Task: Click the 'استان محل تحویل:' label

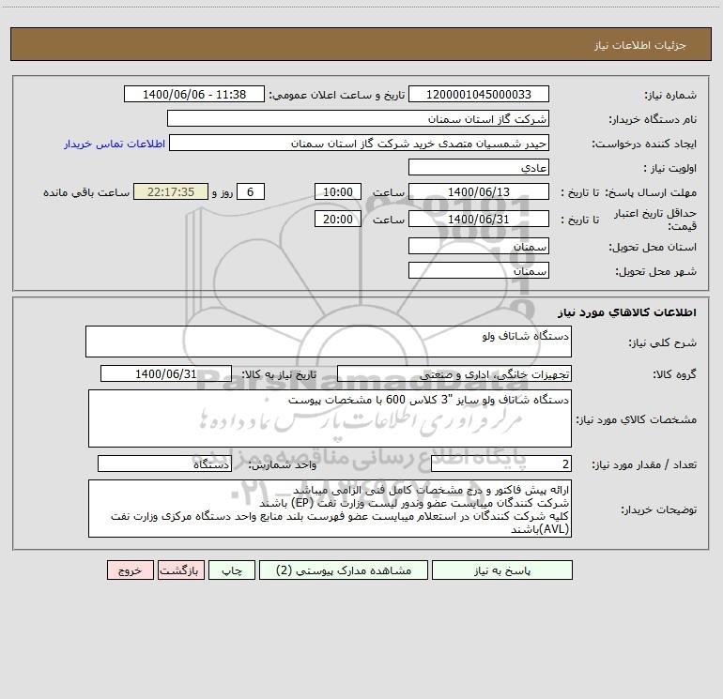Action: (653, 247)
